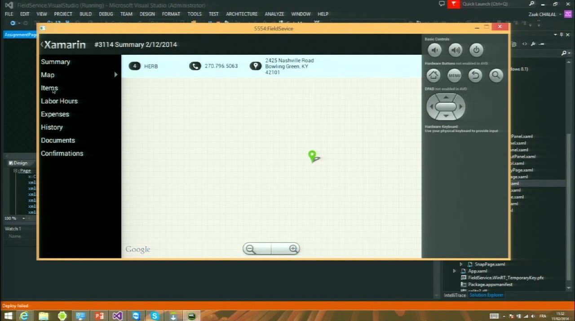
Task: Open Internet Explorer from the taskbar
Action: [24, 316]
